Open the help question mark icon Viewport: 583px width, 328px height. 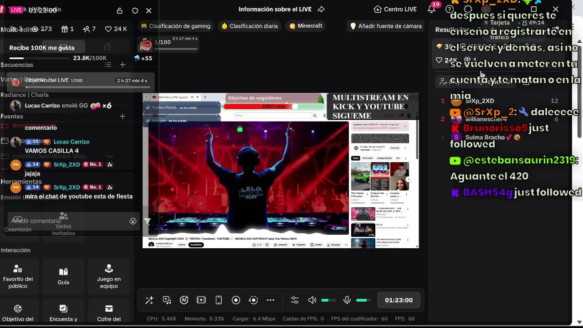coord(450,9)
